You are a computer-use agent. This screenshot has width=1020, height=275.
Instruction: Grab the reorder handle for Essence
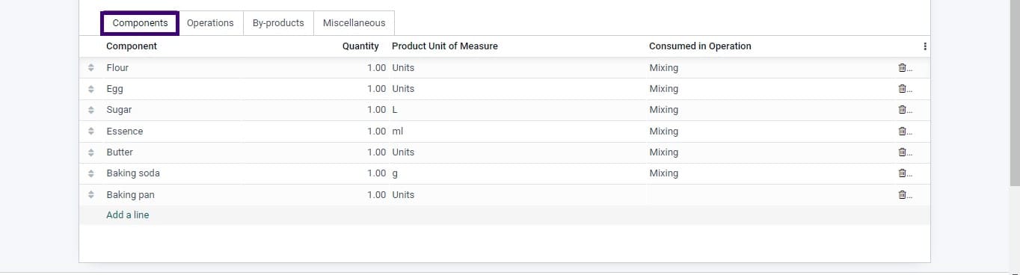pos(90,131)
